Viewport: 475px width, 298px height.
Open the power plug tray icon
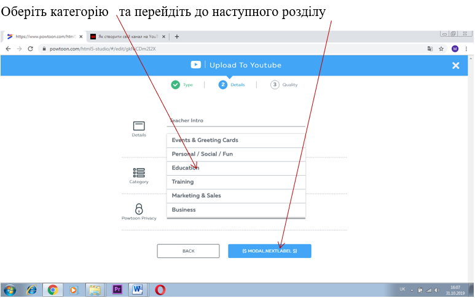[420, 290]
